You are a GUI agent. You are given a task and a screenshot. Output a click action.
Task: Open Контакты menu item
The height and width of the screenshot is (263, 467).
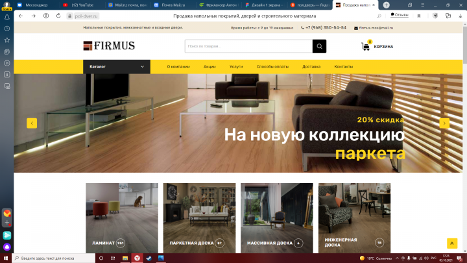coord(343,67)
